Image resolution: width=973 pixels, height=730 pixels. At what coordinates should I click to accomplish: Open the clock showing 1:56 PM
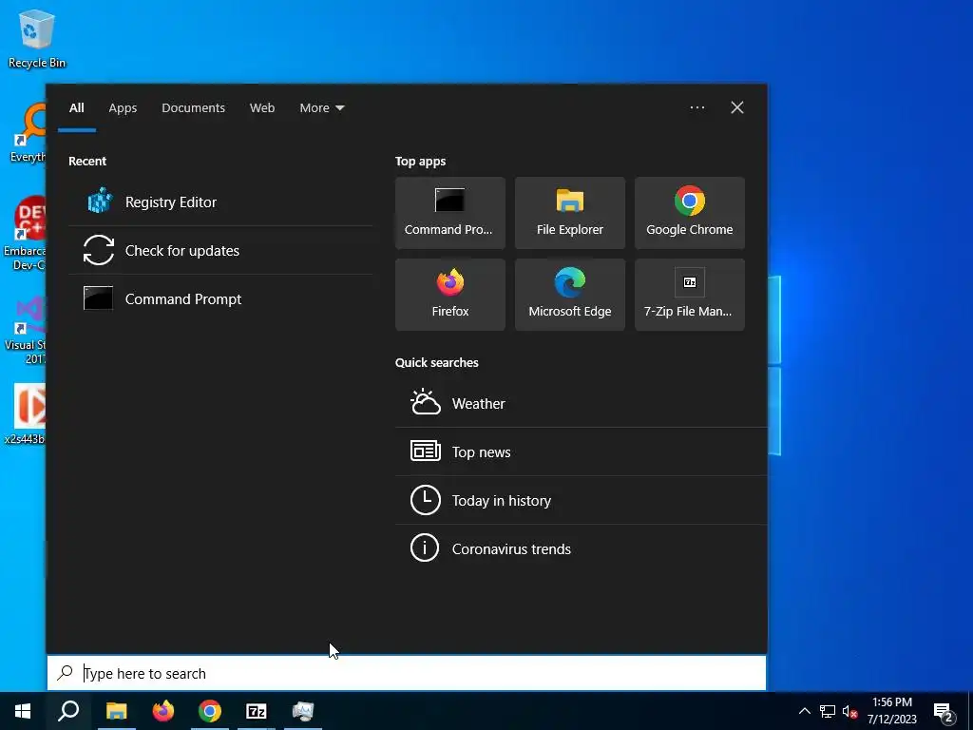click(891, 711)
